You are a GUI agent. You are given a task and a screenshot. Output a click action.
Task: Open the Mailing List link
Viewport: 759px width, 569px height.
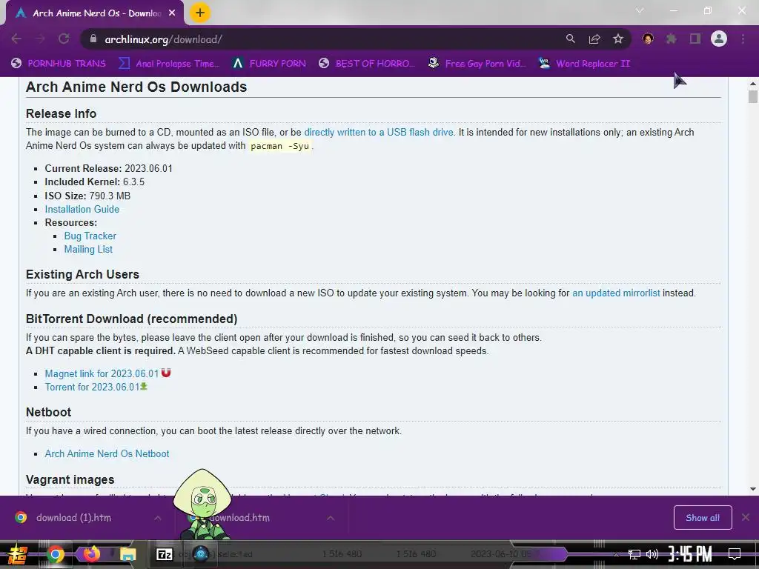(x=88, y=249)
